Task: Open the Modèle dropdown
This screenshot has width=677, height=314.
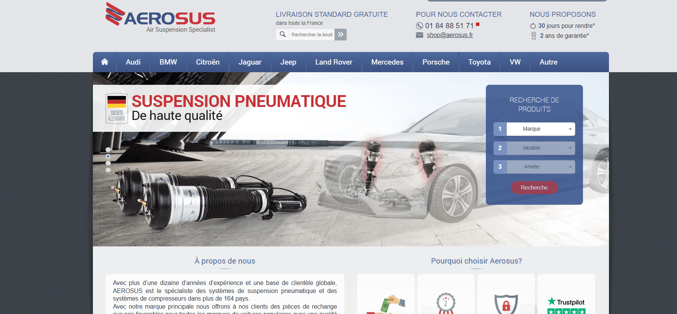Action: [x=541, y=148]
